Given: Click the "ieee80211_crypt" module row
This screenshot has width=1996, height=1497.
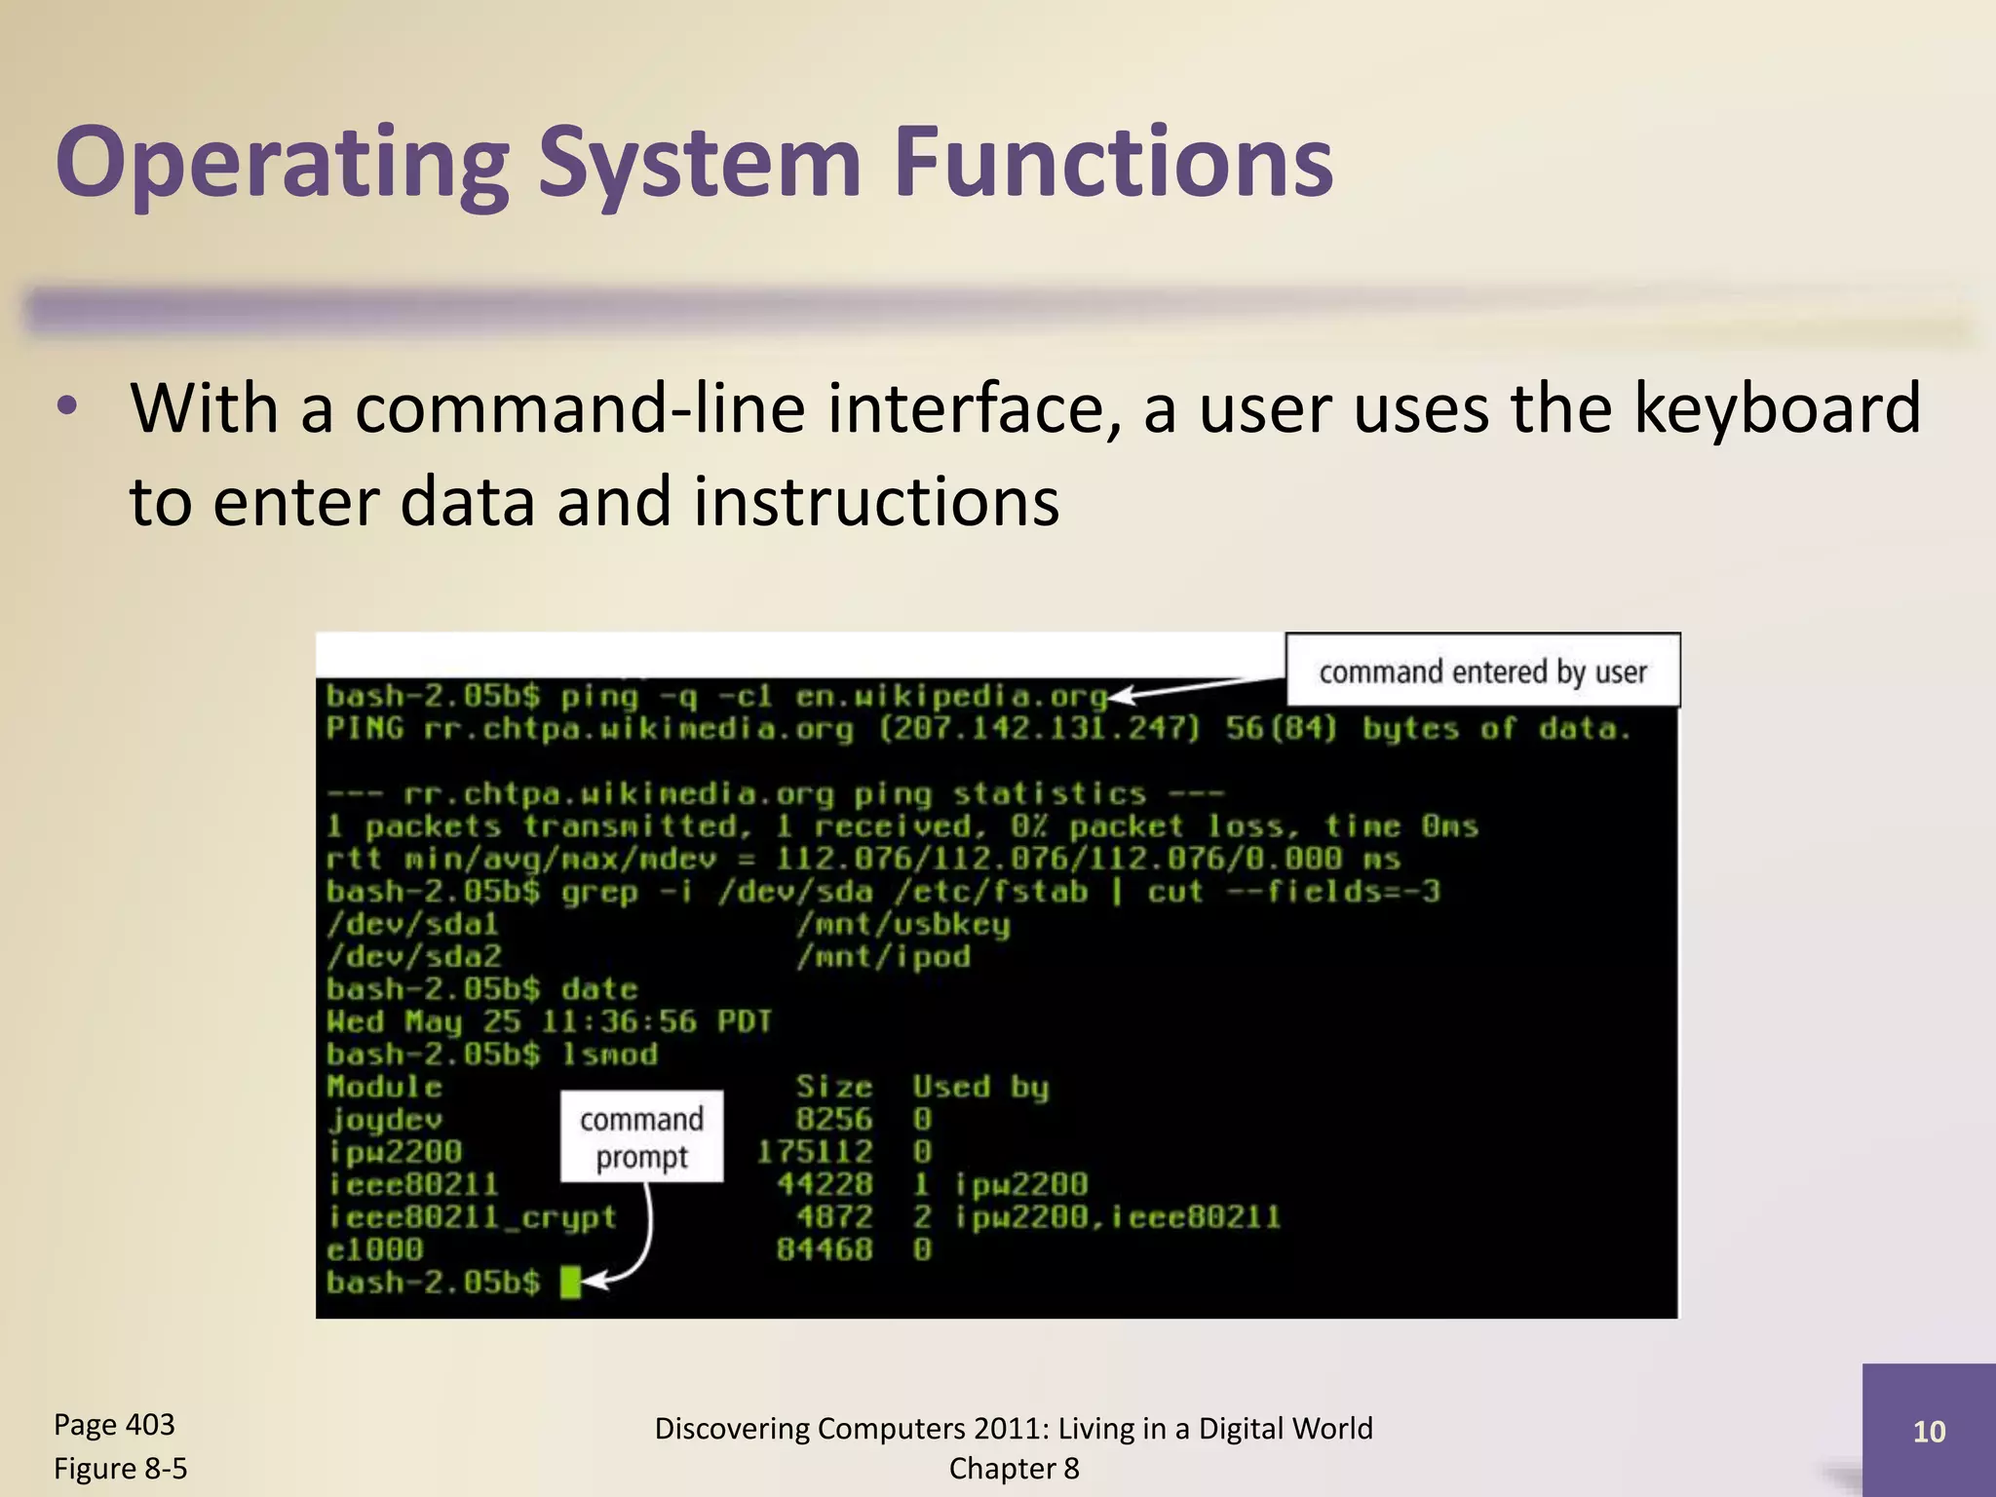Looking at the screenshot, I should pyautogui.click(x=803, y=1216).
